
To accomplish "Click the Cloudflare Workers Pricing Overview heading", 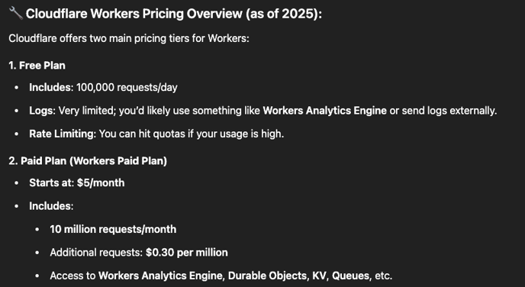I will (174, 14).
